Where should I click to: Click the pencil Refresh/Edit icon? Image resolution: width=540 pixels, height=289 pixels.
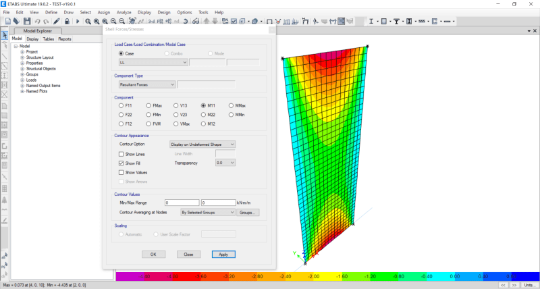click(x=57, y=22)
